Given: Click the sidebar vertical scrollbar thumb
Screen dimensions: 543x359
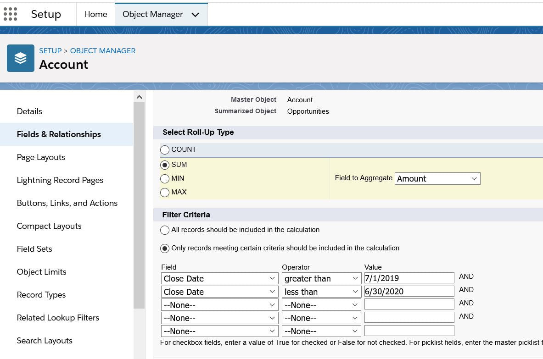Looking at the screenshot, I should tap(139, 205).
